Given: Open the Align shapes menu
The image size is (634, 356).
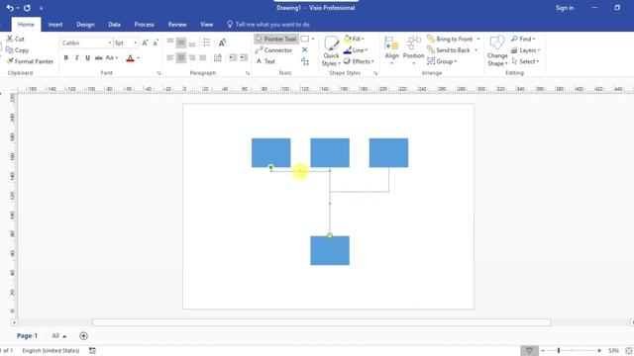Looking at the screenshot, I should [391, 50].
